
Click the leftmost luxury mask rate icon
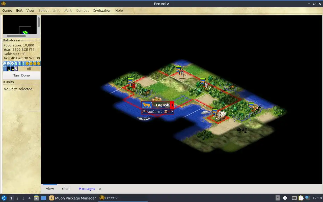5,64
